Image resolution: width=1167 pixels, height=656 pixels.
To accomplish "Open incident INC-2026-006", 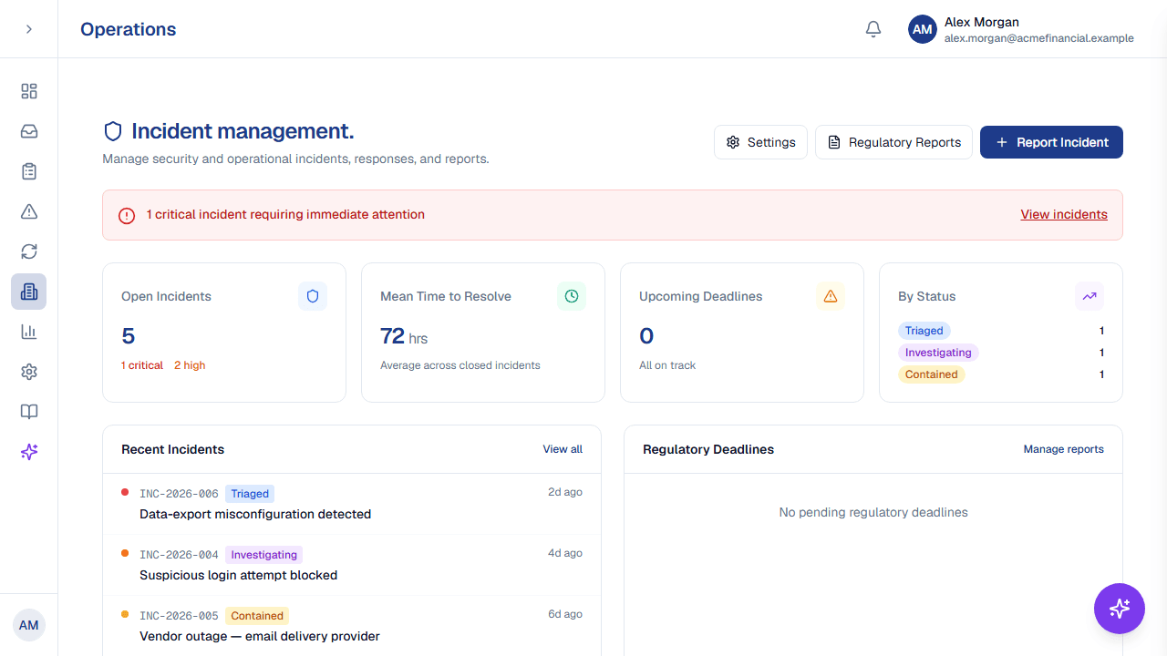I will [179, 494].
